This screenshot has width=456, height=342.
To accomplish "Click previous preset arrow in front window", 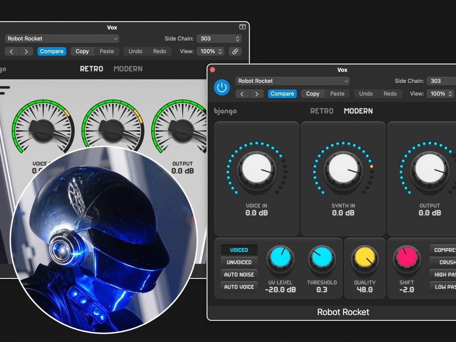I will pyautogui.click(x=242, y=94).
